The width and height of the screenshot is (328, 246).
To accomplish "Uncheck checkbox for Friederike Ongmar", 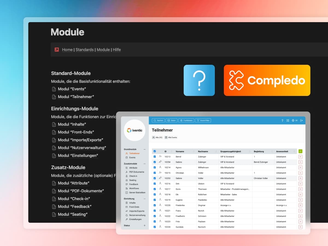I will 155,205.
